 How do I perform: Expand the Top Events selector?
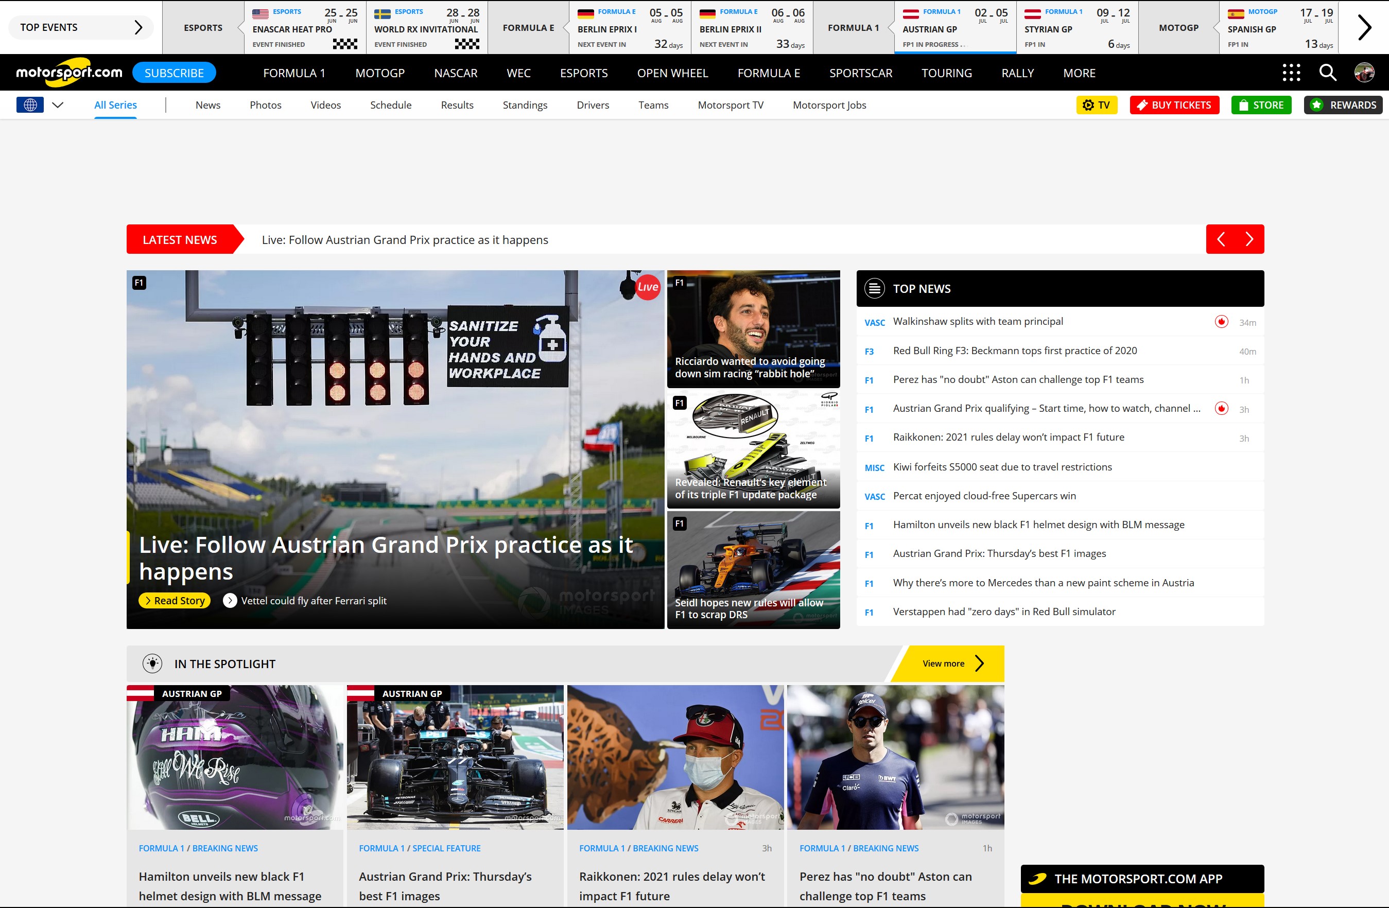point(81,27)
